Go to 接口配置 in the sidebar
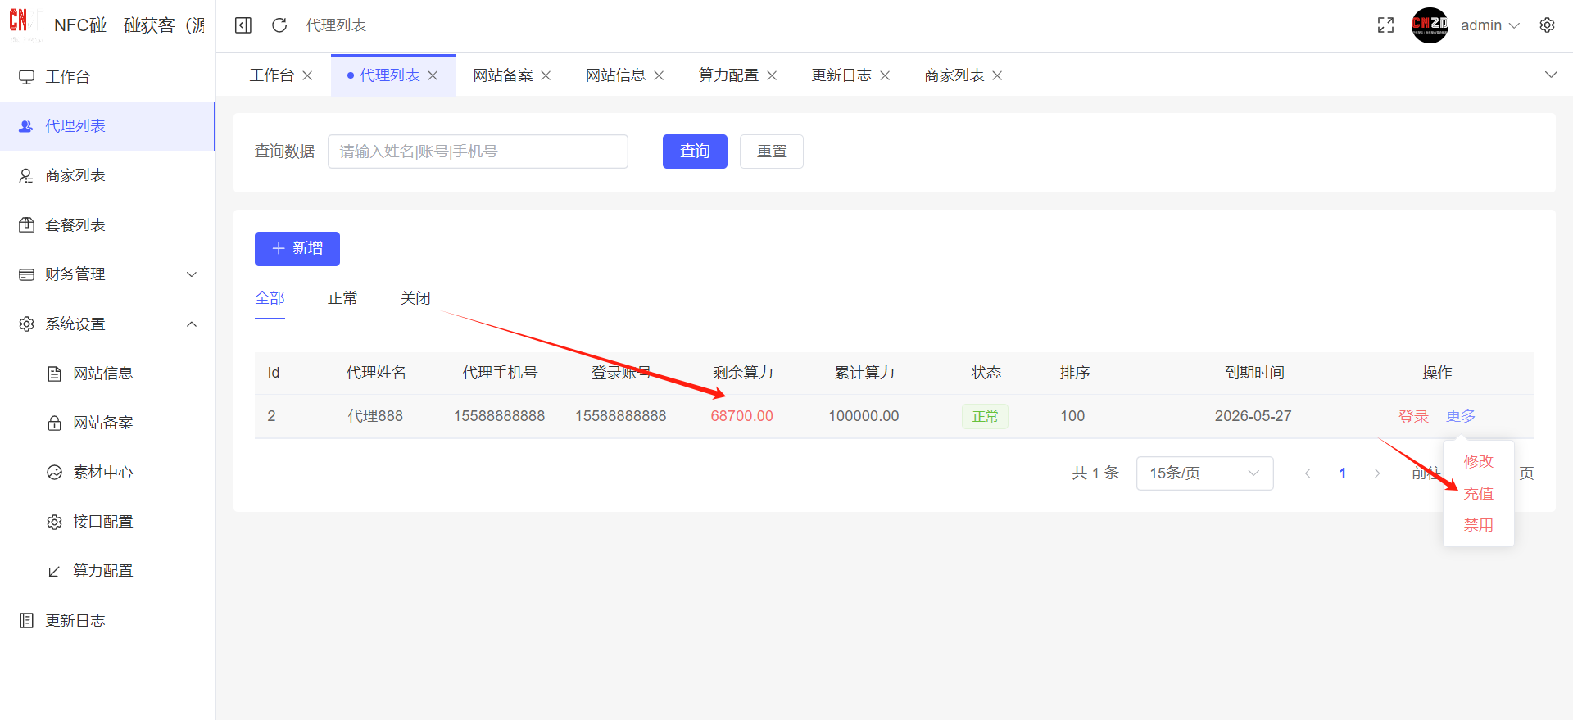 click(102, 522)
